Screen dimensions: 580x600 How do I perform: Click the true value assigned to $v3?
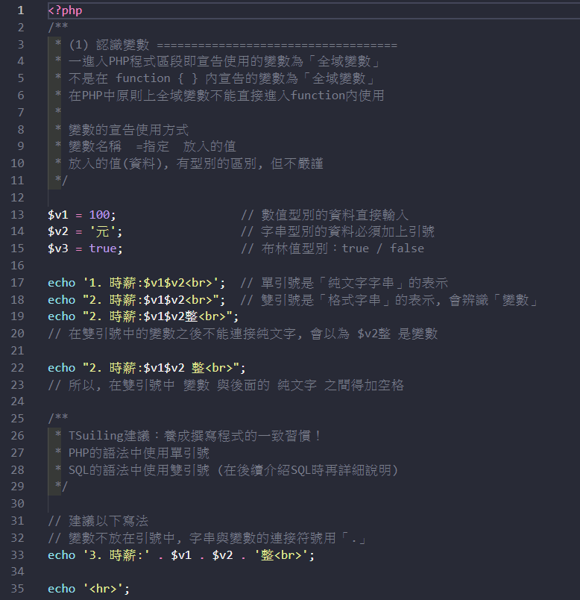click(103, 249)
